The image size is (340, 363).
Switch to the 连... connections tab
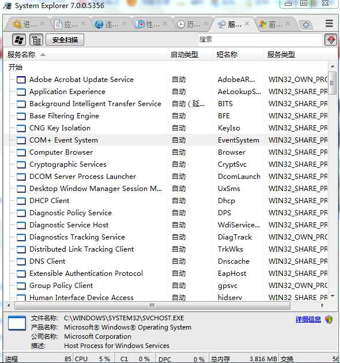107,24
